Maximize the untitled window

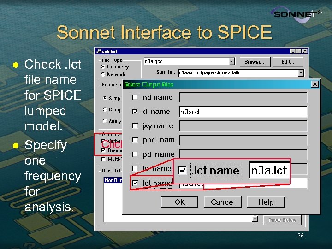[x=298, y=52]
